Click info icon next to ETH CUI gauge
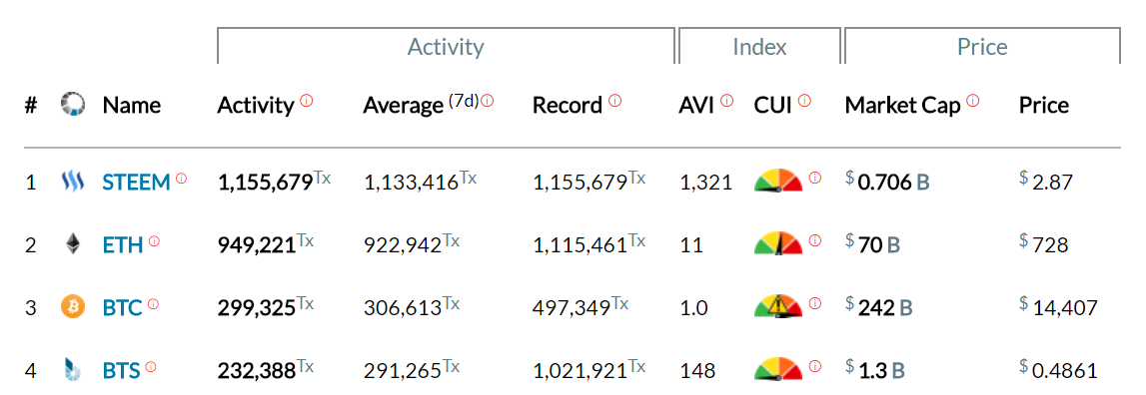This screenshot has width=1146, height=395. point(815,240)
